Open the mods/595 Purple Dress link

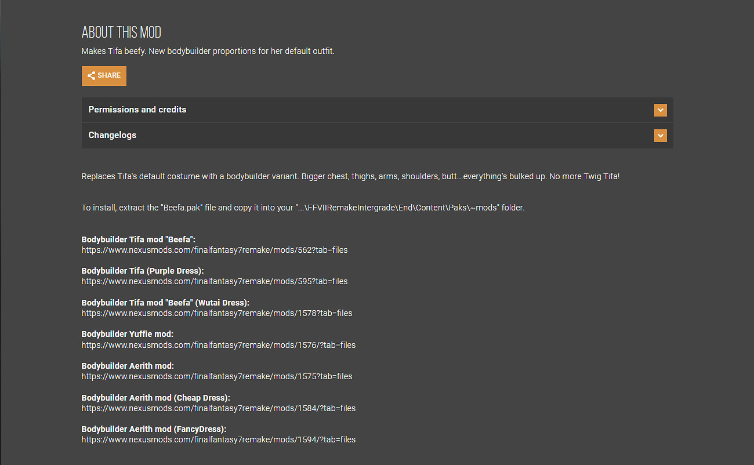[214, 281]
